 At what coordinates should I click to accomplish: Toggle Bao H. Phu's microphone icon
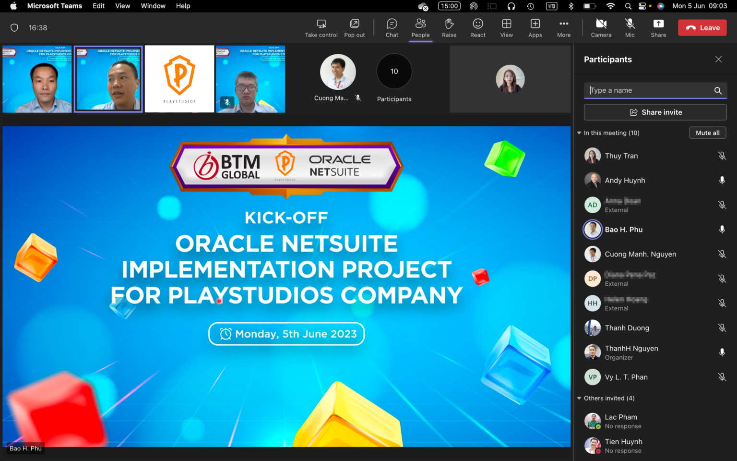722,230
